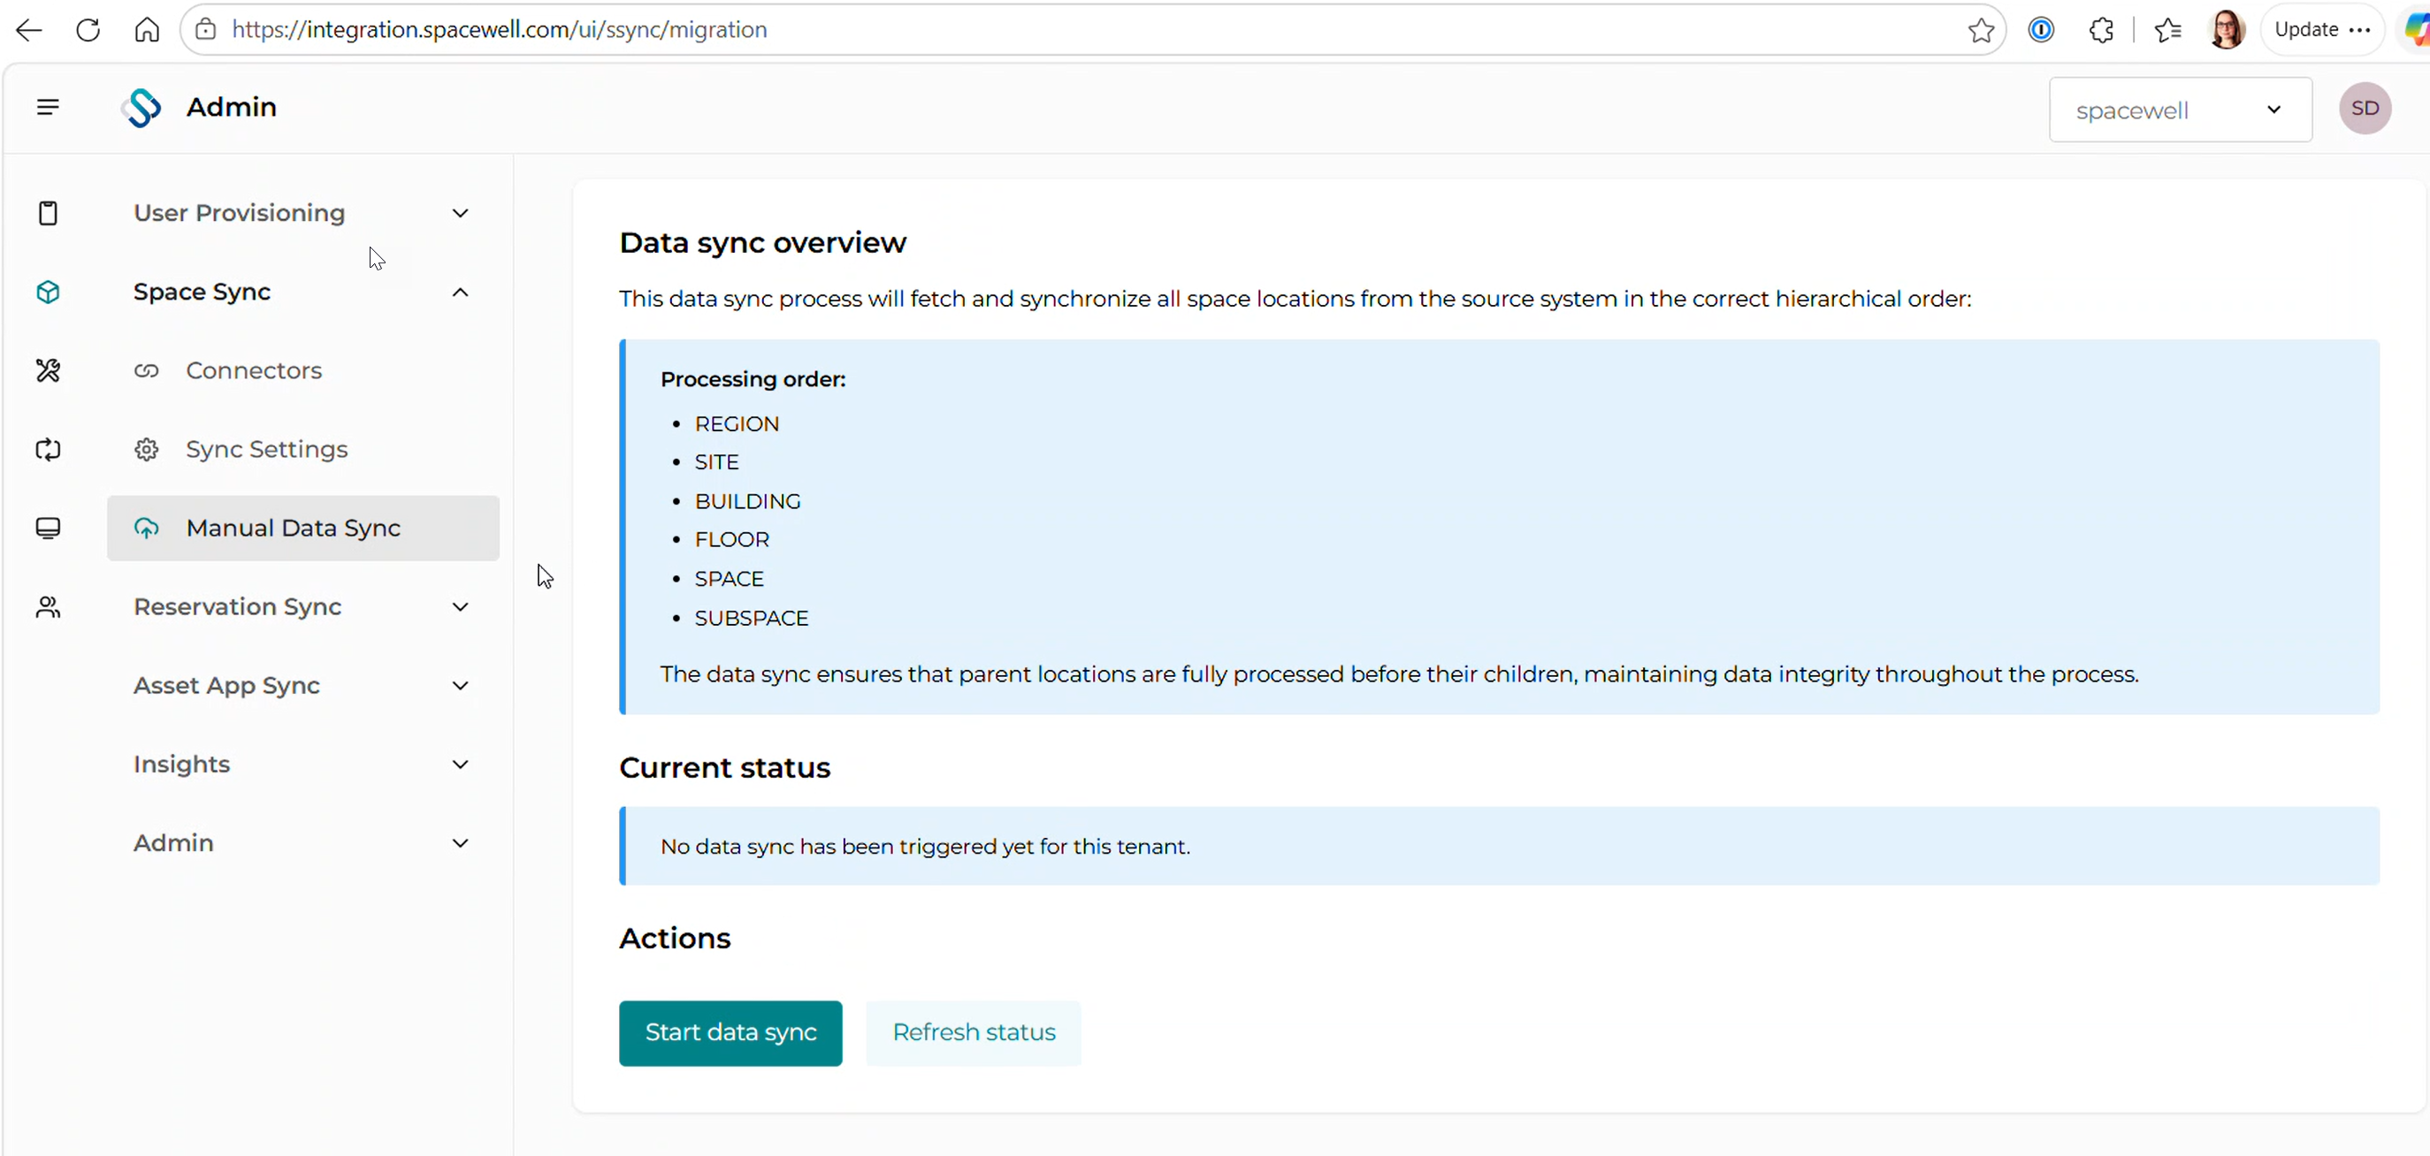
Task: Bookmark page with the star icon
Action: (1981, 30)
